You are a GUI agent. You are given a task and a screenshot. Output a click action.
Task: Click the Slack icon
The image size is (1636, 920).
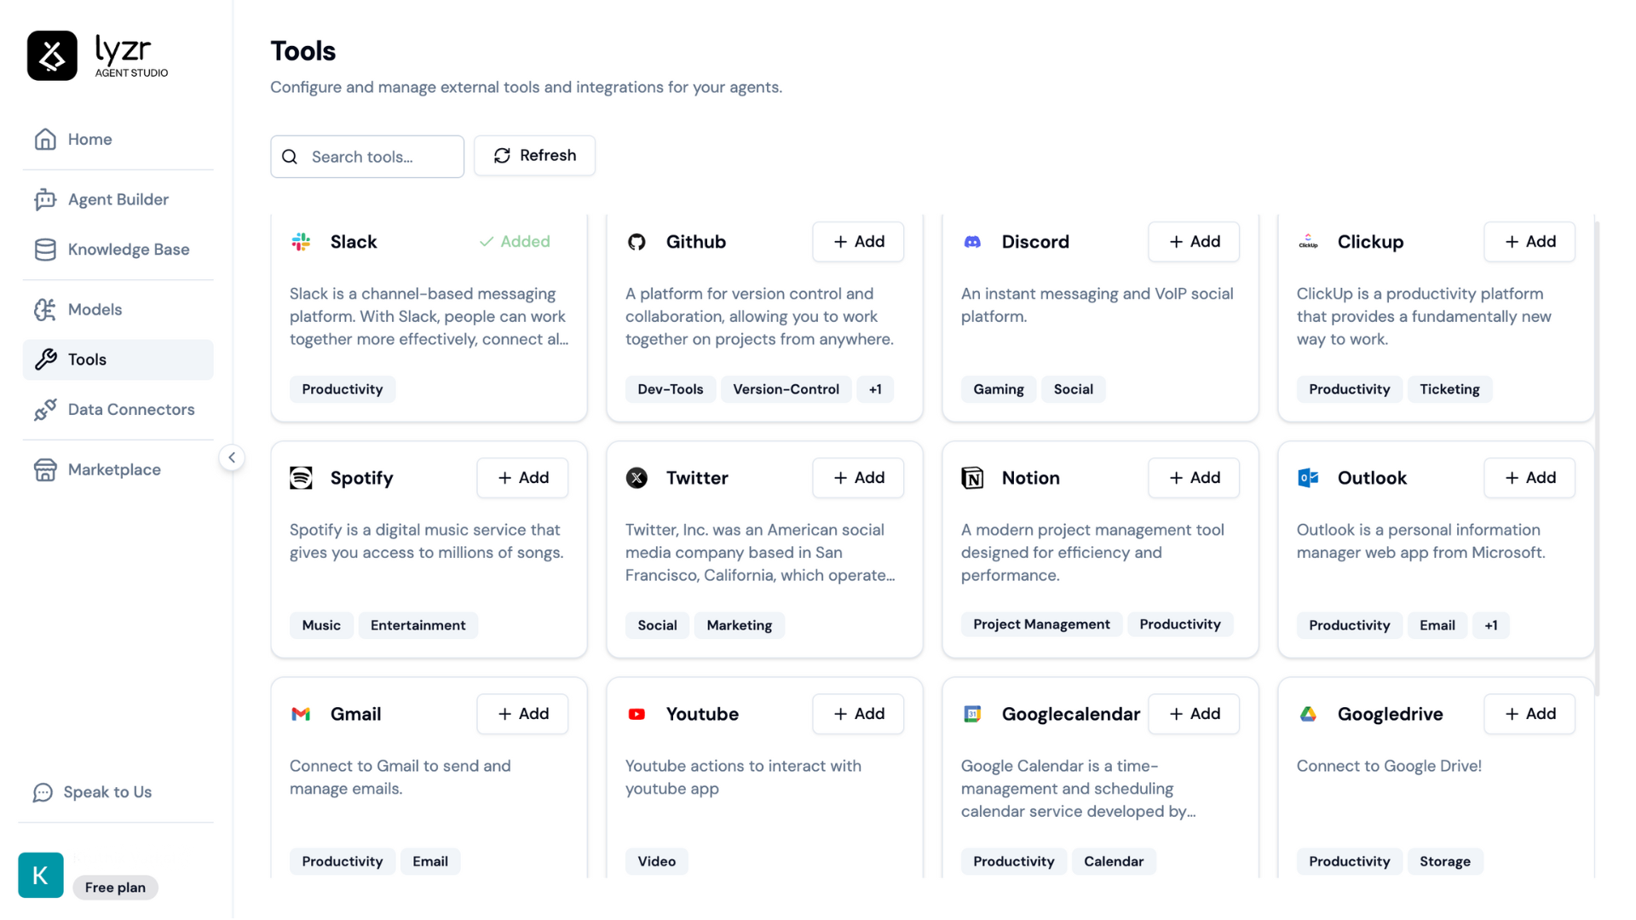[301, 241]
